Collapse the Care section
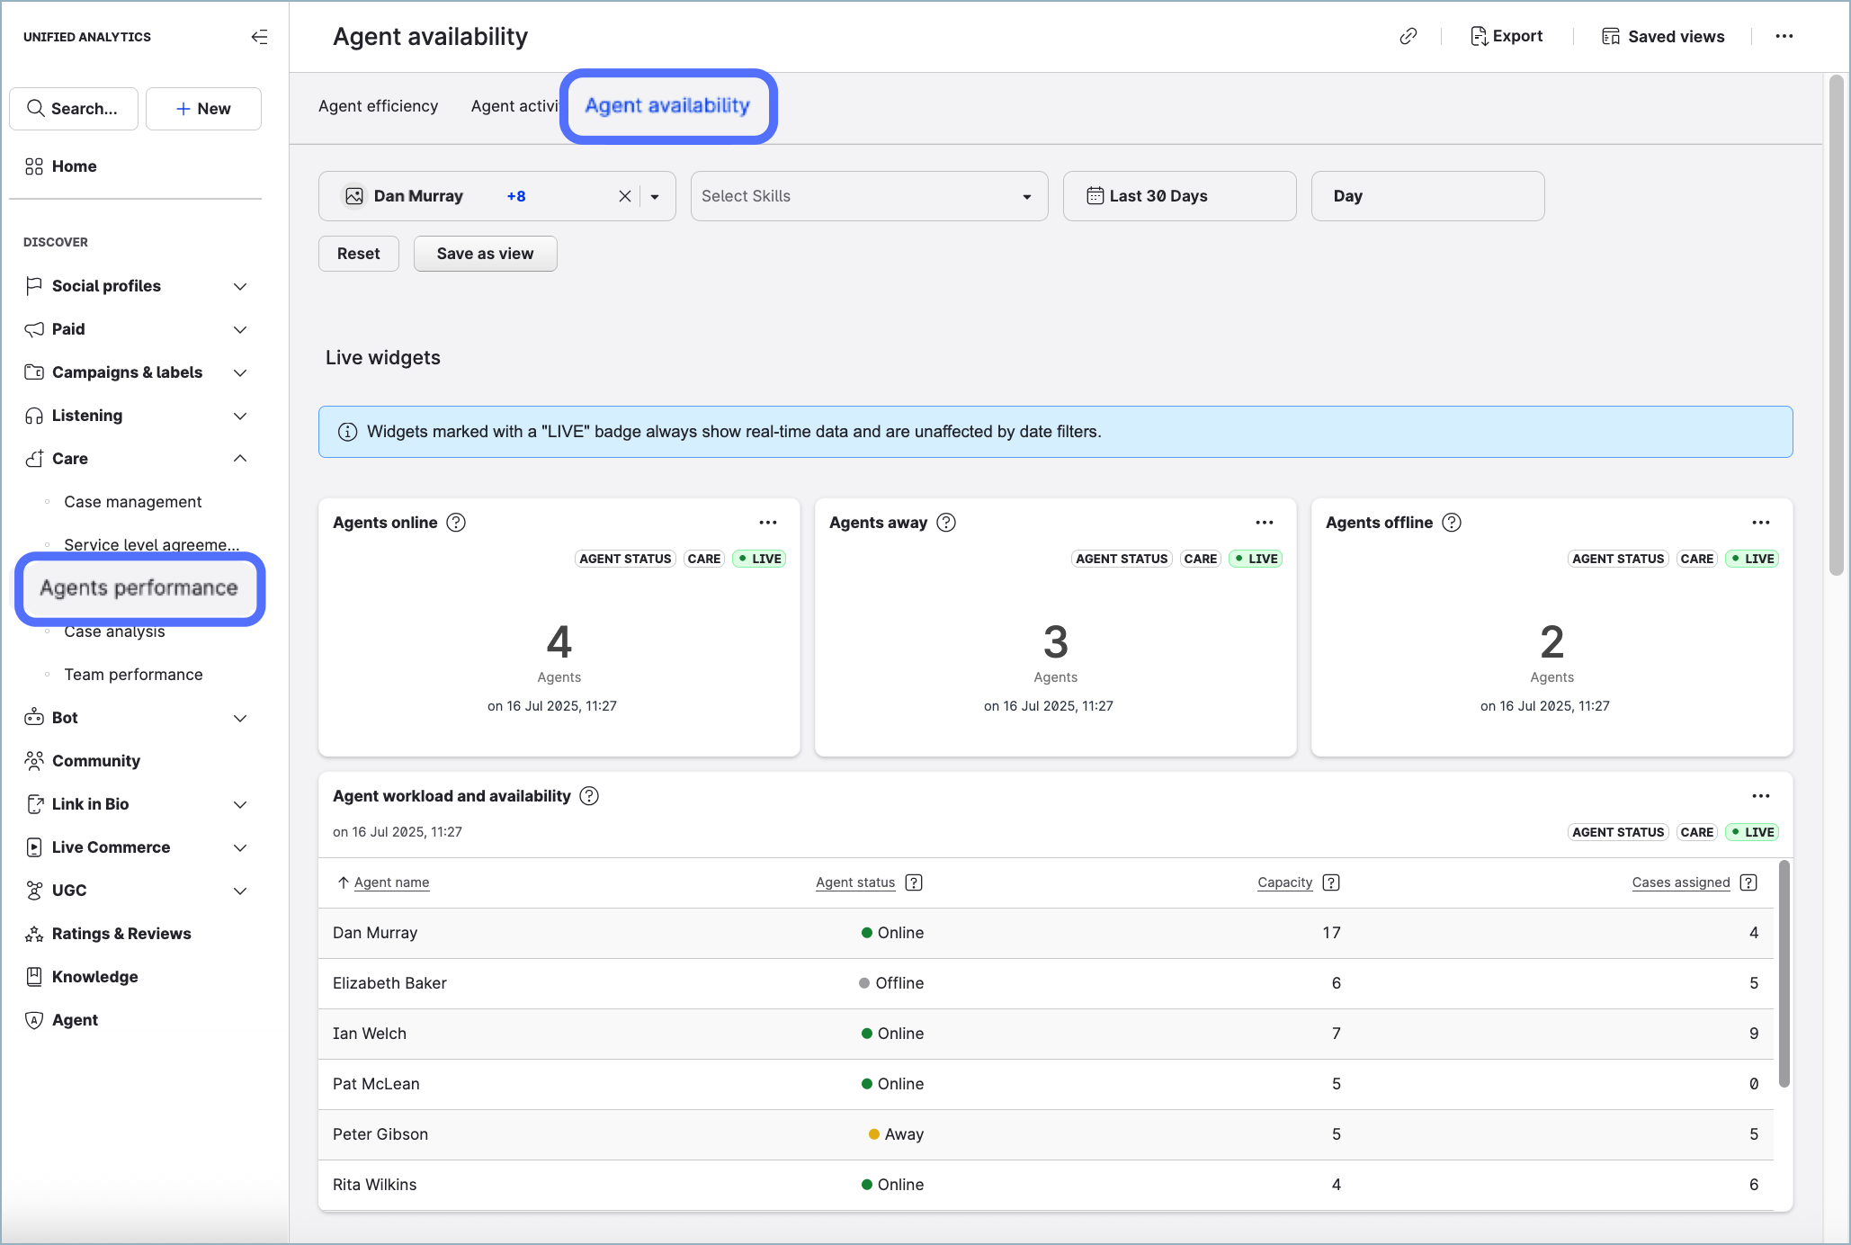 click(x=239, y=459)
